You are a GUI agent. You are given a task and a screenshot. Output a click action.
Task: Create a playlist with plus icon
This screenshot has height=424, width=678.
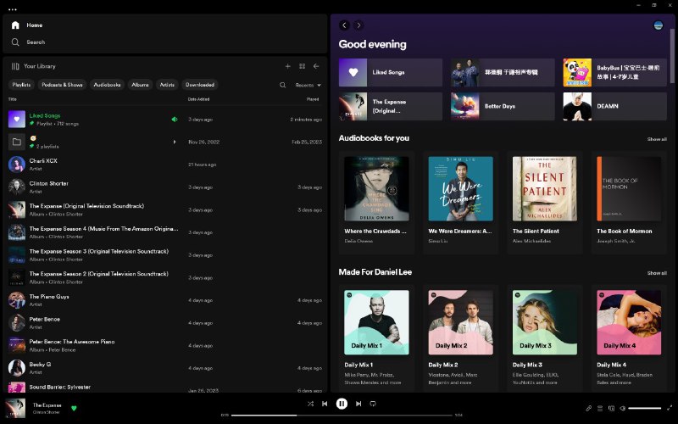pos(287,66)
